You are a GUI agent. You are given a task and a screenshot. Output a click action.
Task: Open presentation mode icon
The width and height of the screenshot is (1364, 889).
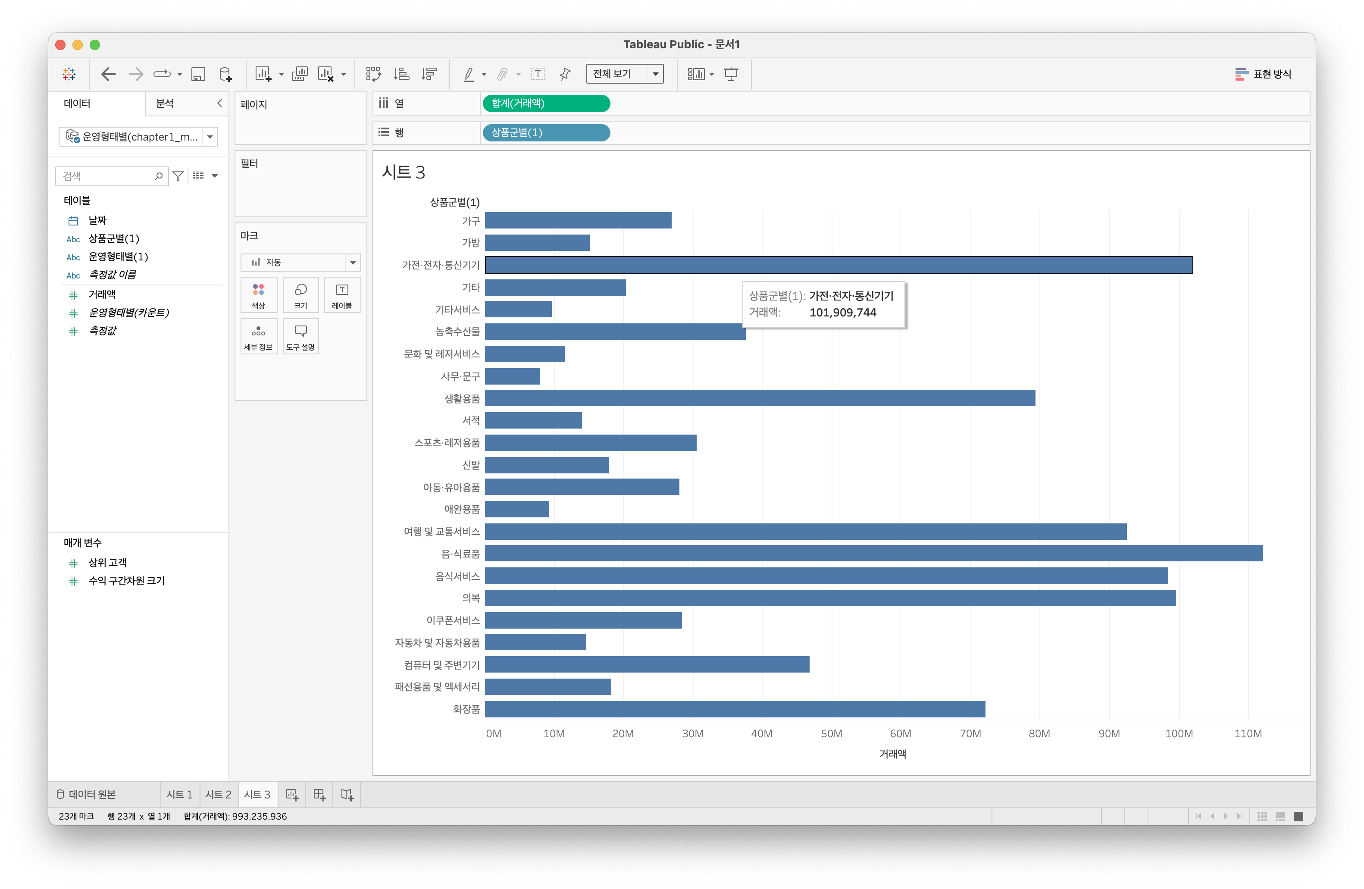point(731,74)
